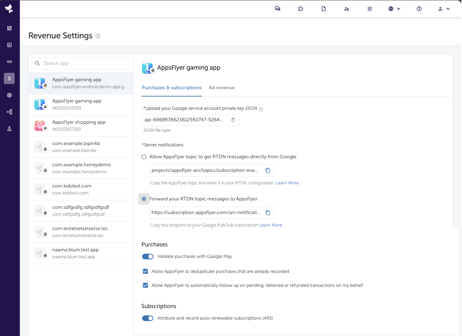Click the uploaded api-696893... JSON file field
Image resolution: width=462 pixels, height=336 pixels.
point(191,120)
